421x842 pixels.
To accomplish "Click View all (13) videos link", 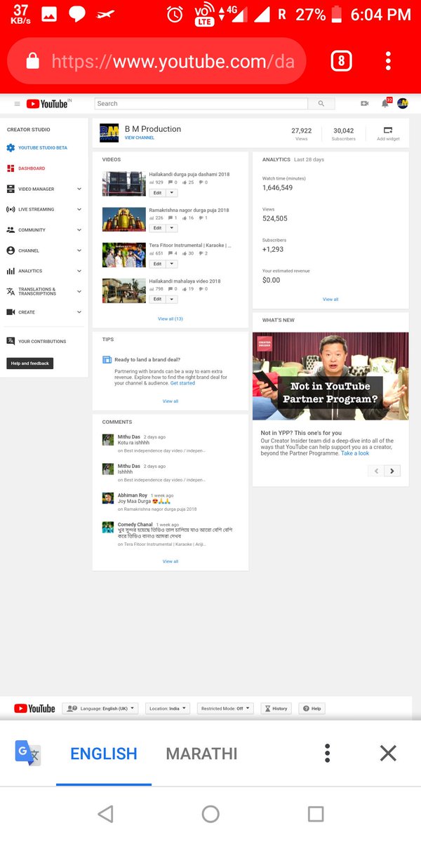I will 171,319.
